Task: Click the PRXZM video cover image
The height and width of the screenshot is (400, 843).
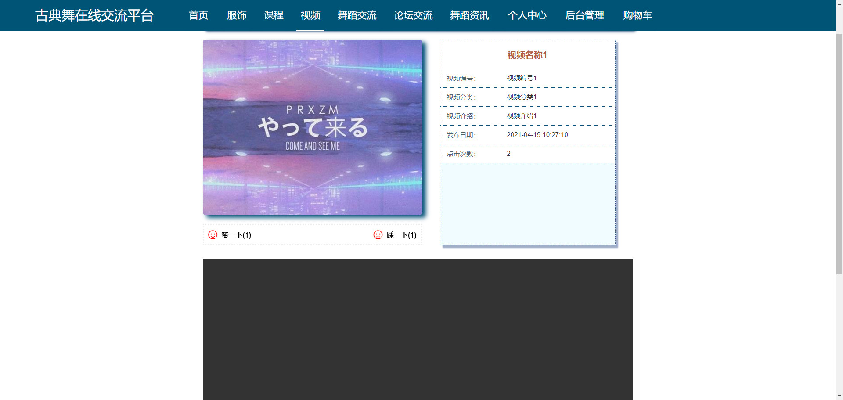Action: click(313, 127)
